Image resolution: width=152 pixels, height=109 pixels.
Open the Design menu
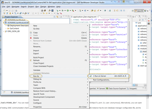[x=43, y=7]
